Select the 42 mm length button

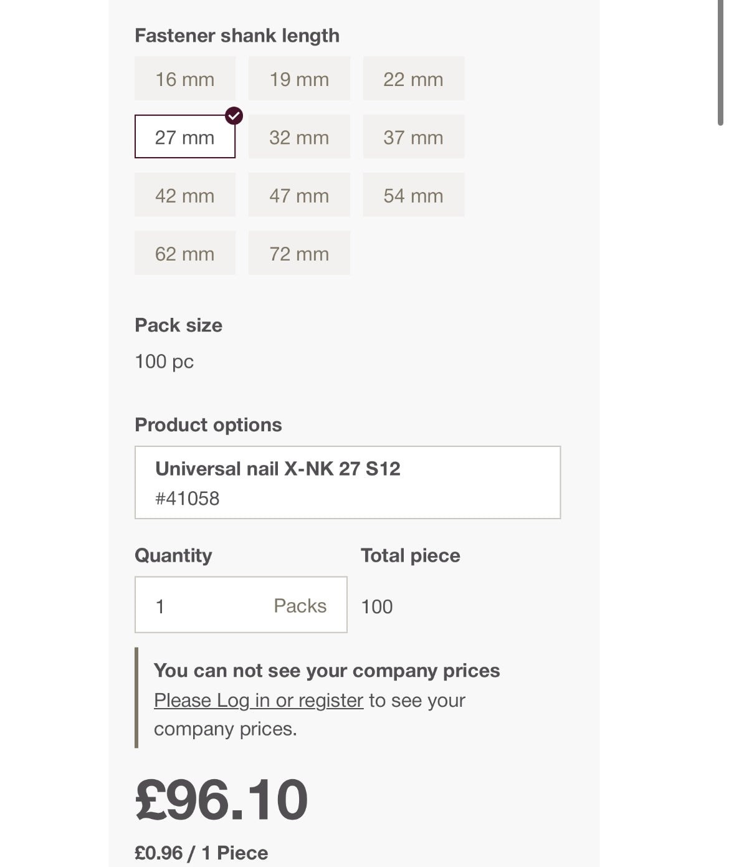[x=184, y=195]
